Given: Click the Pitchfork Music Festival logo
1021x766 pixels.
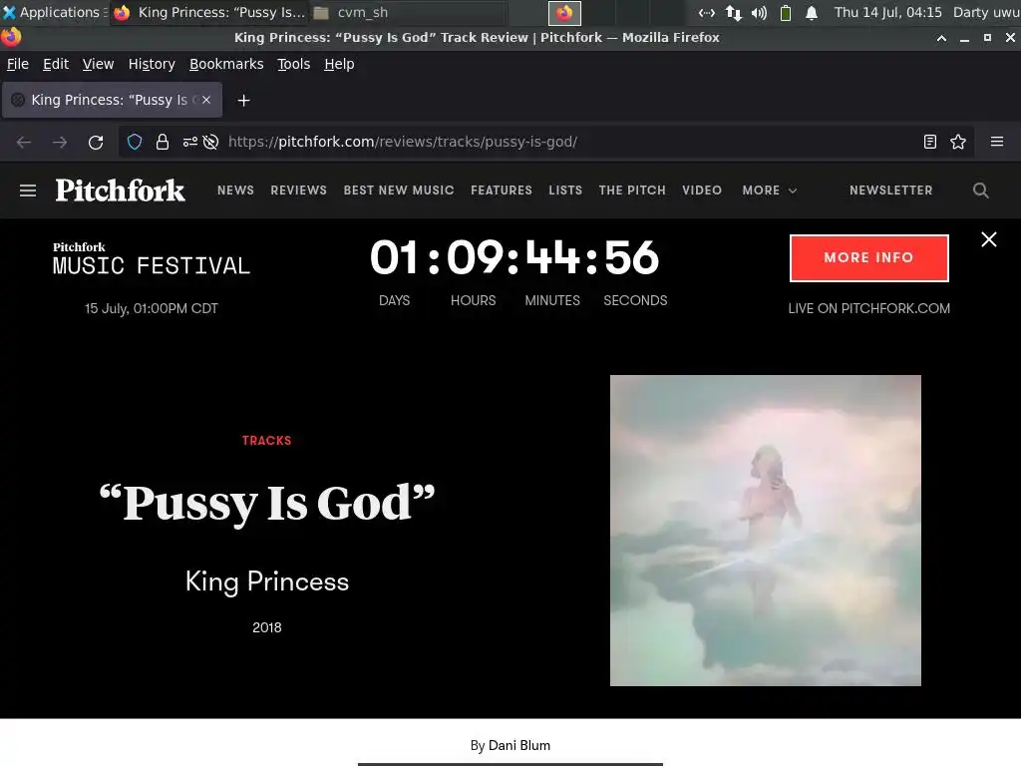Looking at the screenshot, I should [152, 258].
